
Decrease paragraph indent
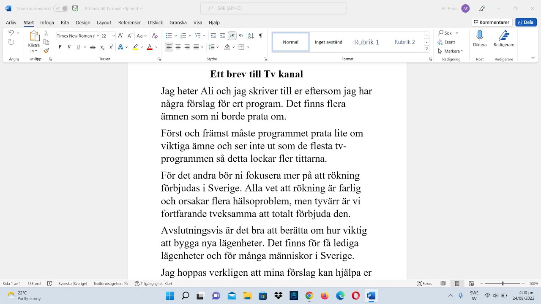pyautogui.click(x=213, y=36)
